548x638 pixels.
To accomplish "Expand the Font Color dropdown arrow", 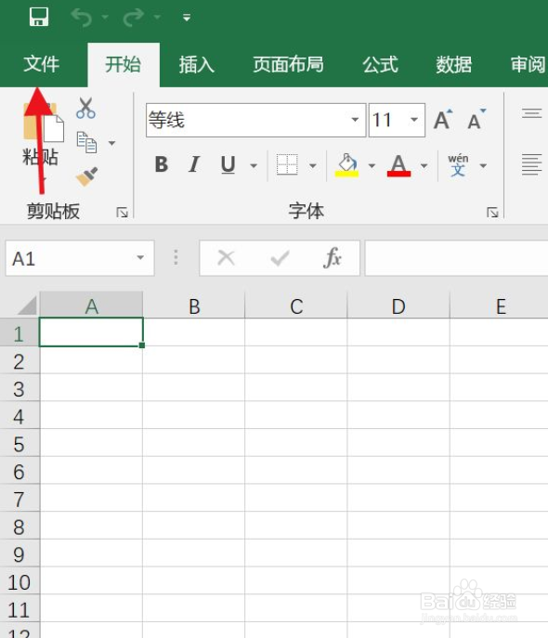I will (424, 165).
